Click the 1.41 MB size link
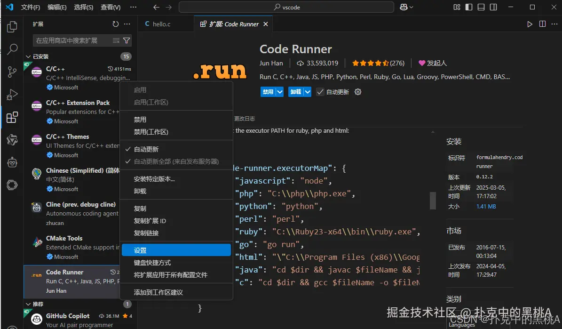 pyautogui.click(x=486, y=207)
